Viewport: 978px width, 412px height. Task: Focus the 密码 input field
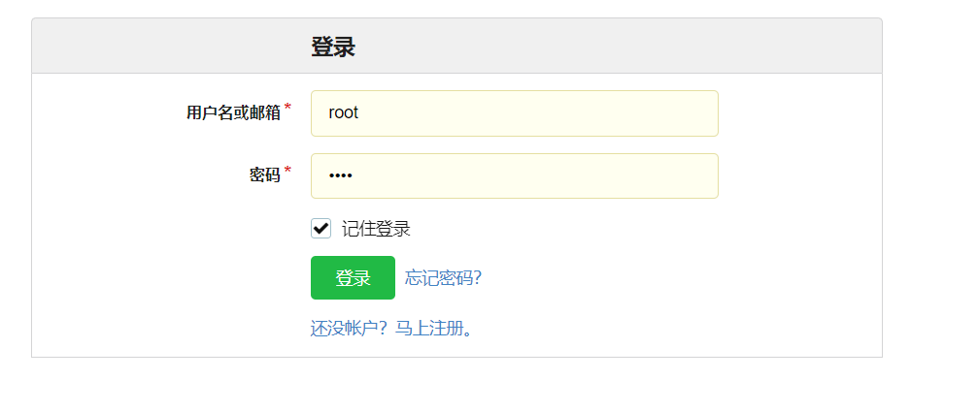514,175
